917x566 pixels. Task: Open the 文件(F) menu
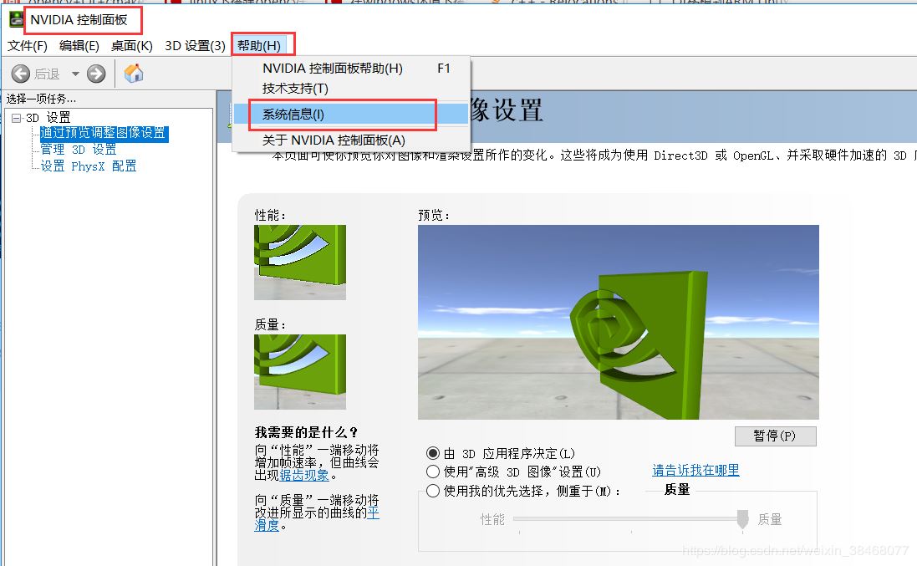coord(27,46)
